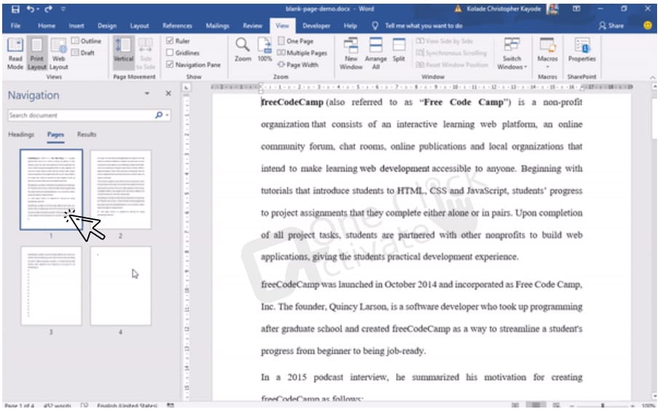
Task: Select the Pages tab in Navigation
Action: click(55, 134)
